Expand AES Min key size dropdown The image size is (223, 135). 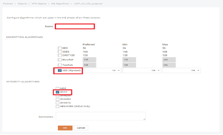coord(142,71)
